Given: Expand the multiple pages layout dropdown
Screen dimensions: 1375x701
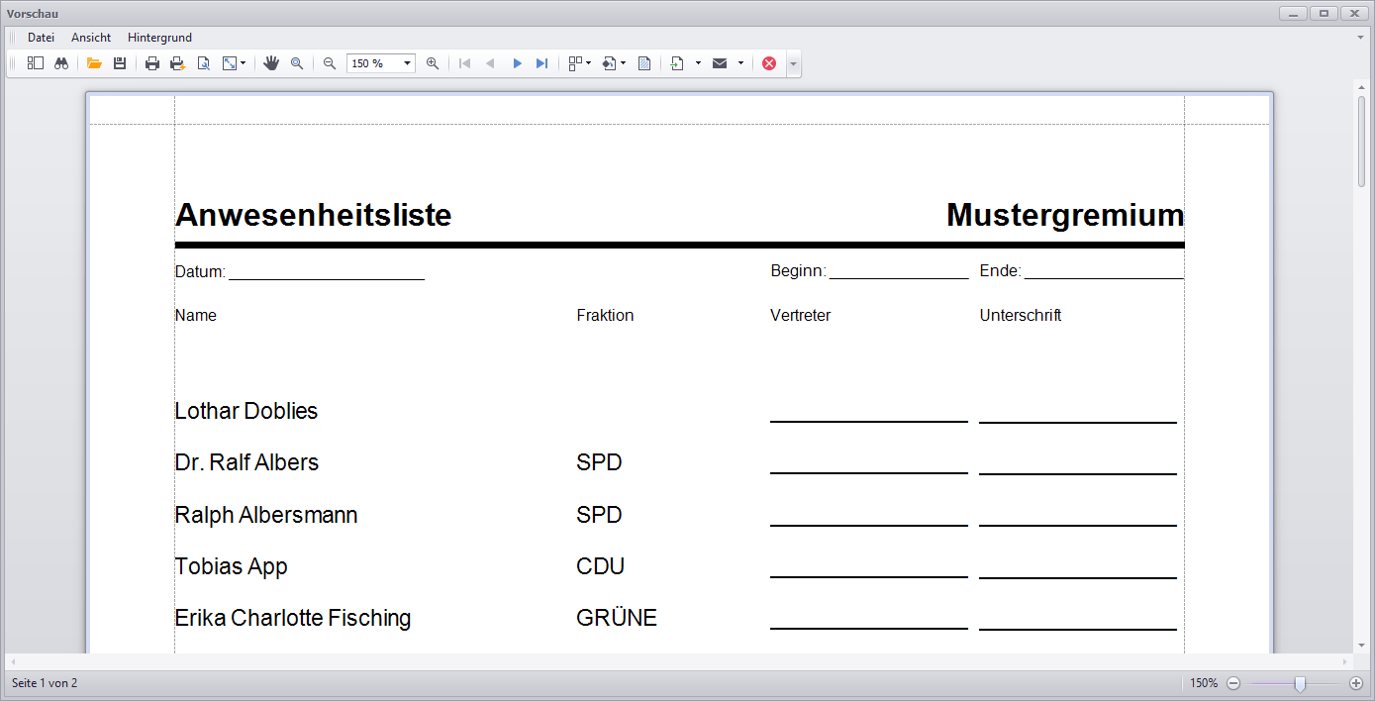Looking at the screenshot, I should [x=589, y=63].
